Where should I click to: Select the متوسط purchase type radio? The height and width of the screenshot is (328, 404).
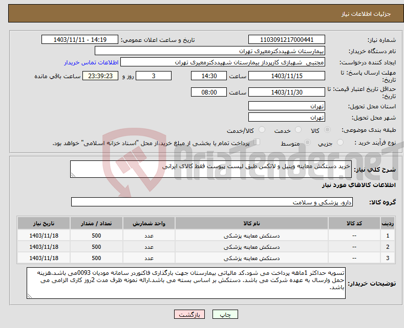tap(307, 143)
